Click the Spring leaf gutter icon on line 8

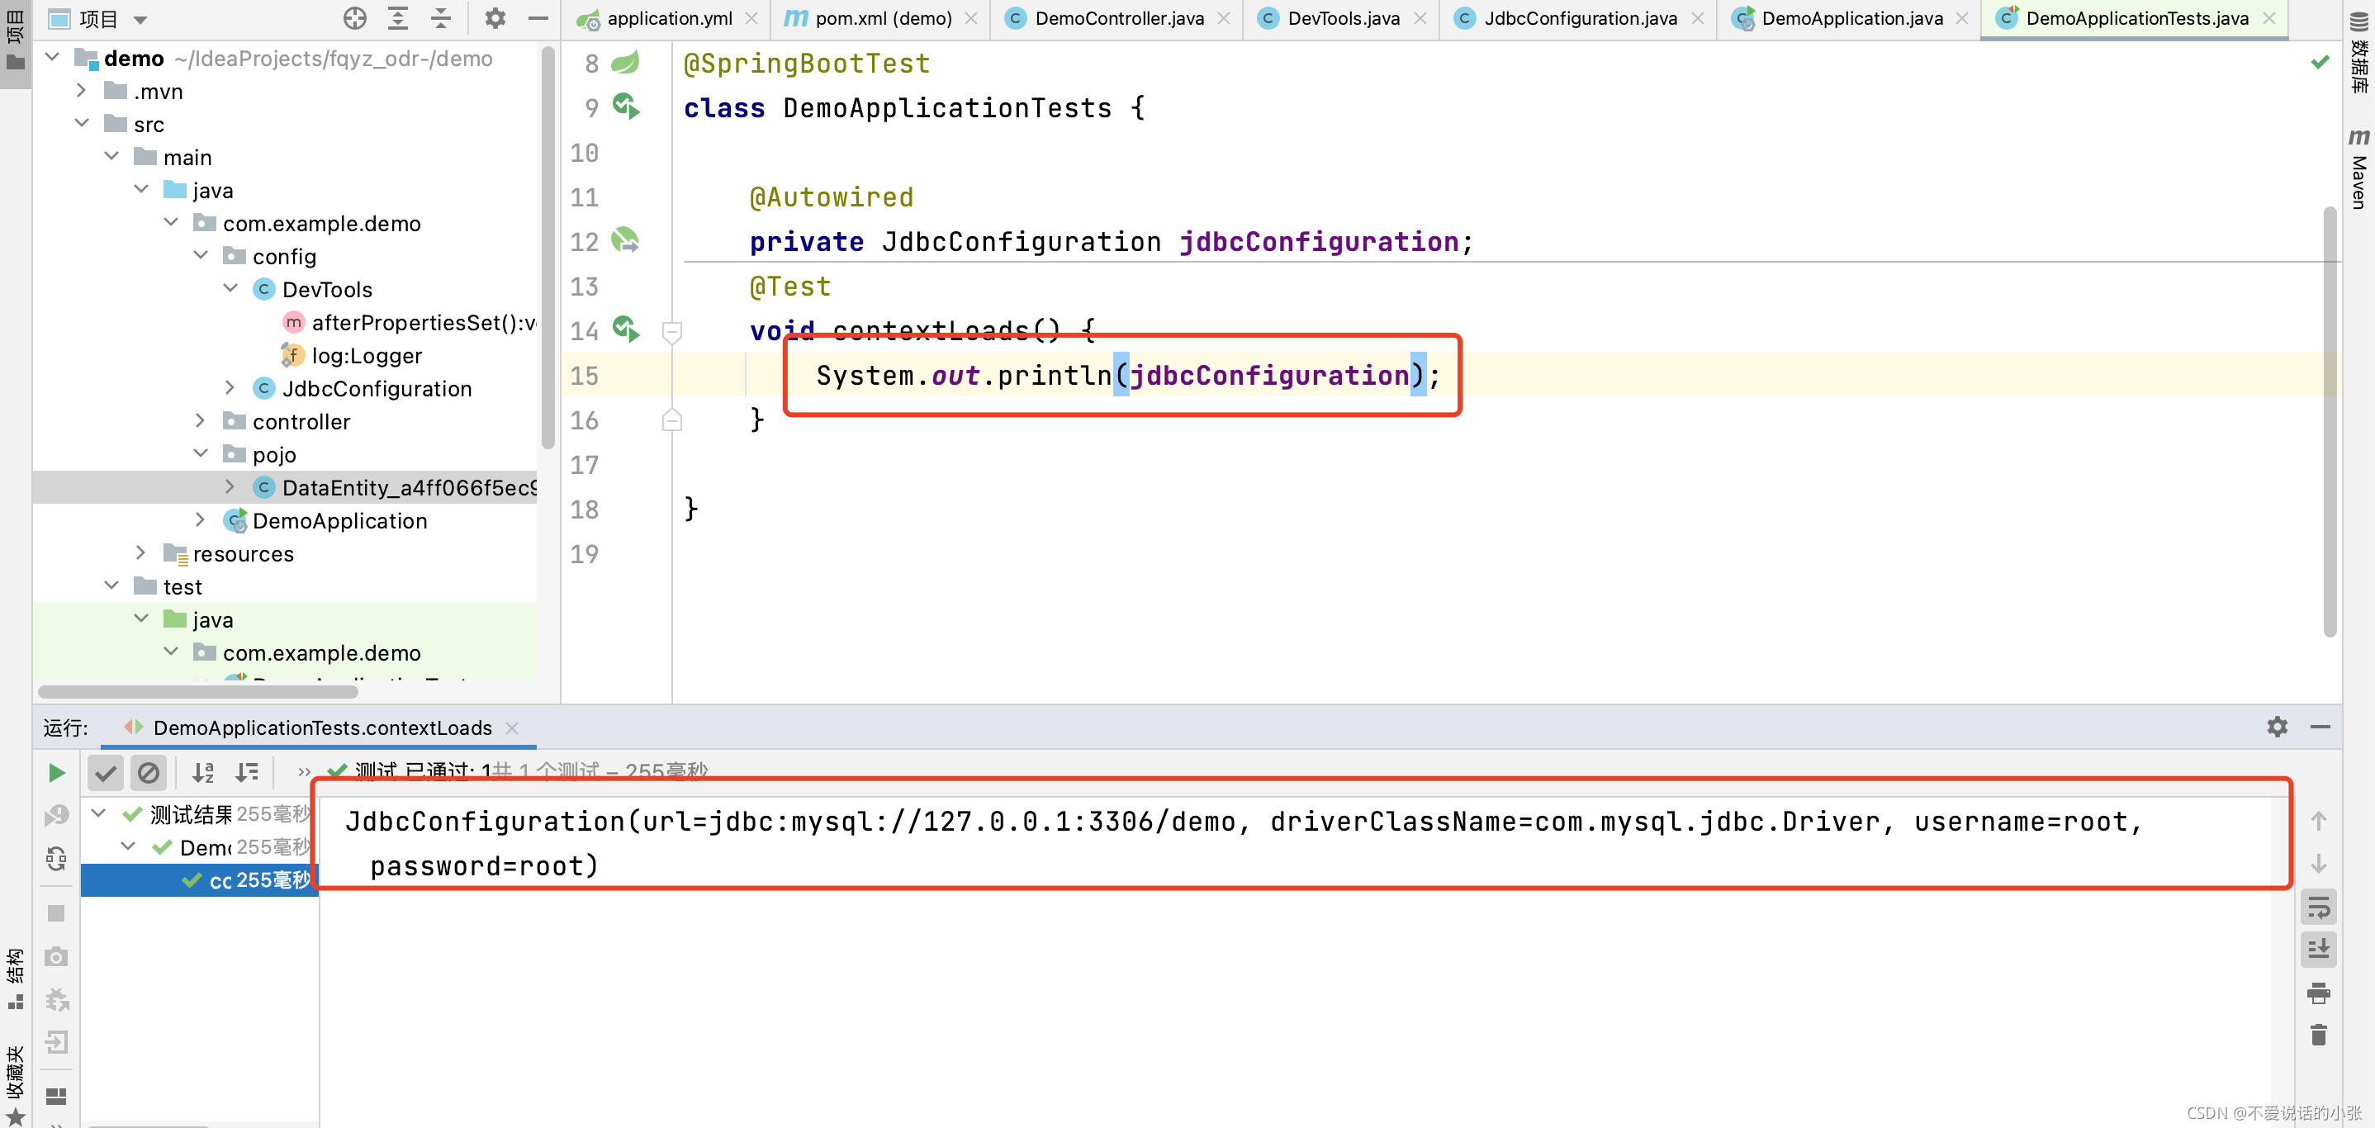point(625,63)
